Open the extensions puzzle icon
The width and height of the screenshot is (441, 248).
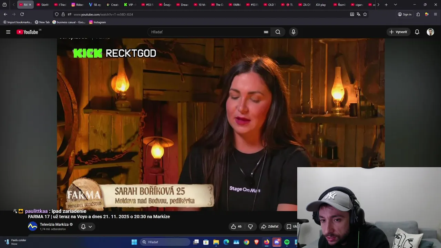(418, 14)
